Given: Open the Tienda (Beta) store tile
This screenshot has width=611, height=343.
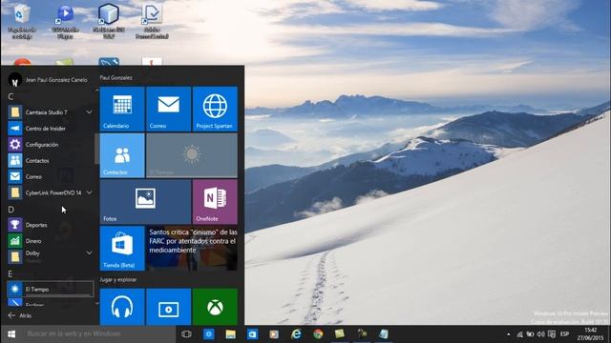Looking at the screenshot, I should (x=122, y=248).
